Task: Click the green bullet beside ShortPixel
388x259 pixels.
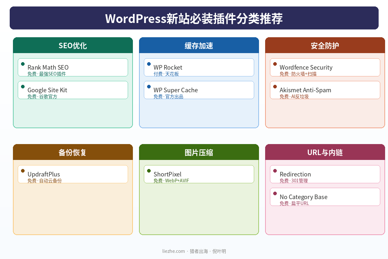Action: coord(149,171)
